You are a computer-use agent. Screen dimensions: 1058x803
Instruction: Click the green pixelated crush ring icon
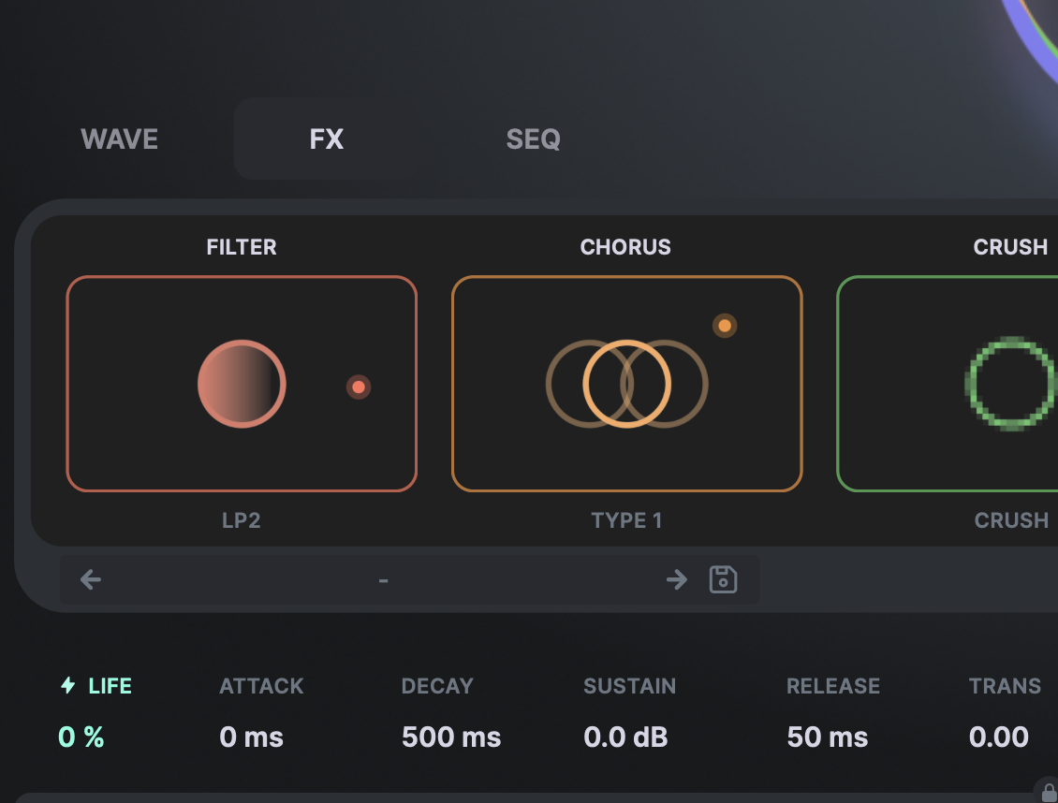tap(1009, 384)
